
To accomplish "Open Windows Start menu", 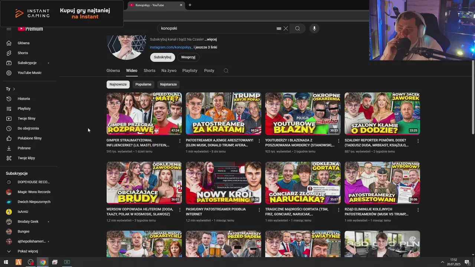I will [x=6, y=262].
